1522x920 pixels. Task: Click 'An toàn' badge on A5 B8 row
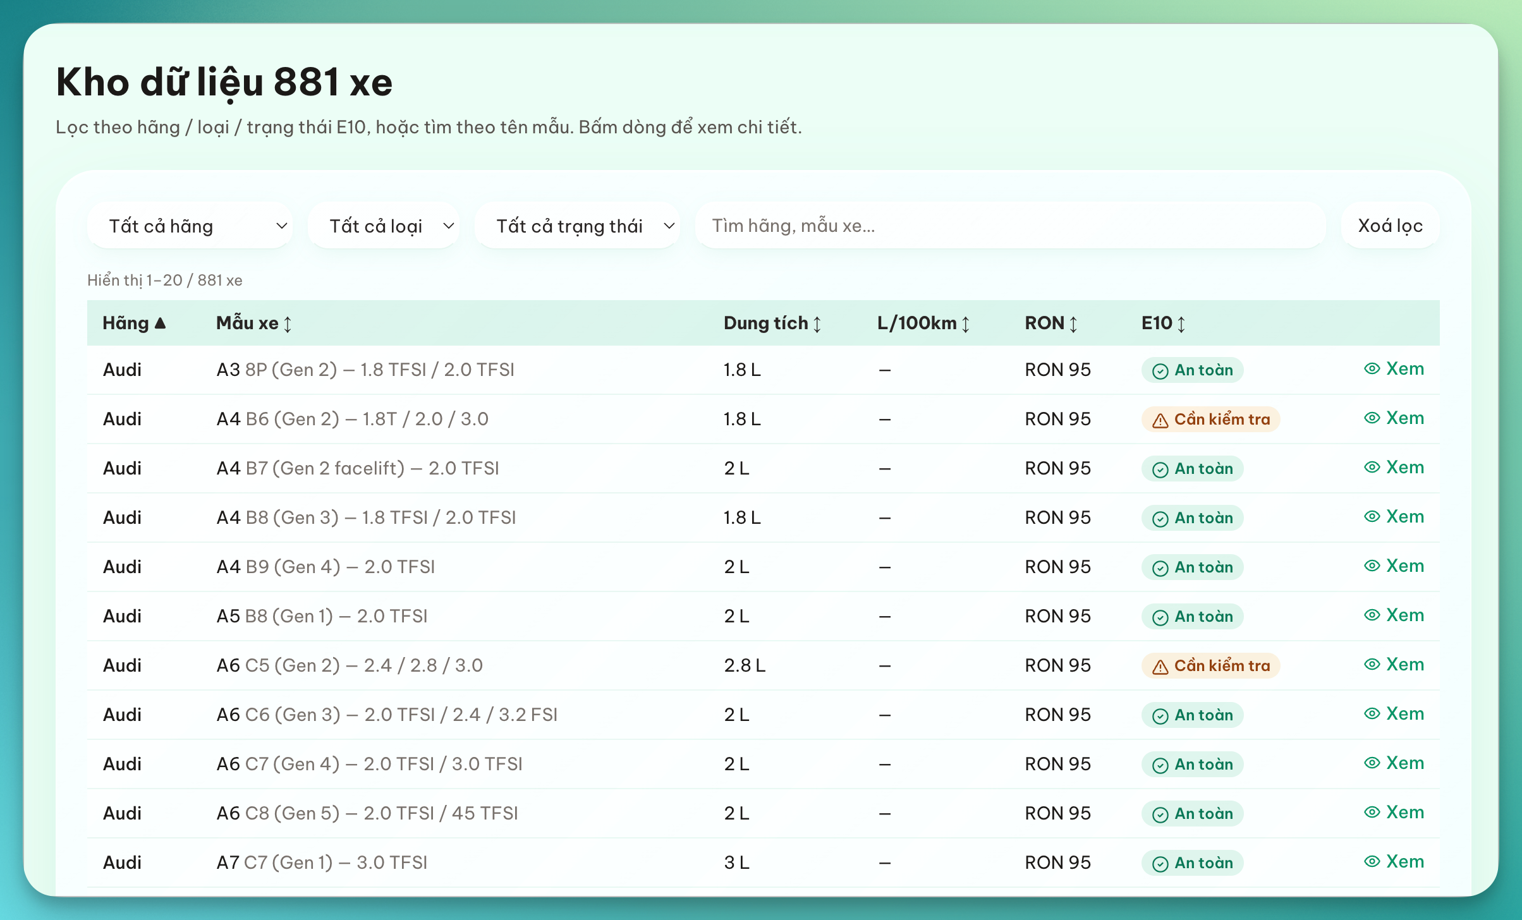click(x=1192, y=616)
